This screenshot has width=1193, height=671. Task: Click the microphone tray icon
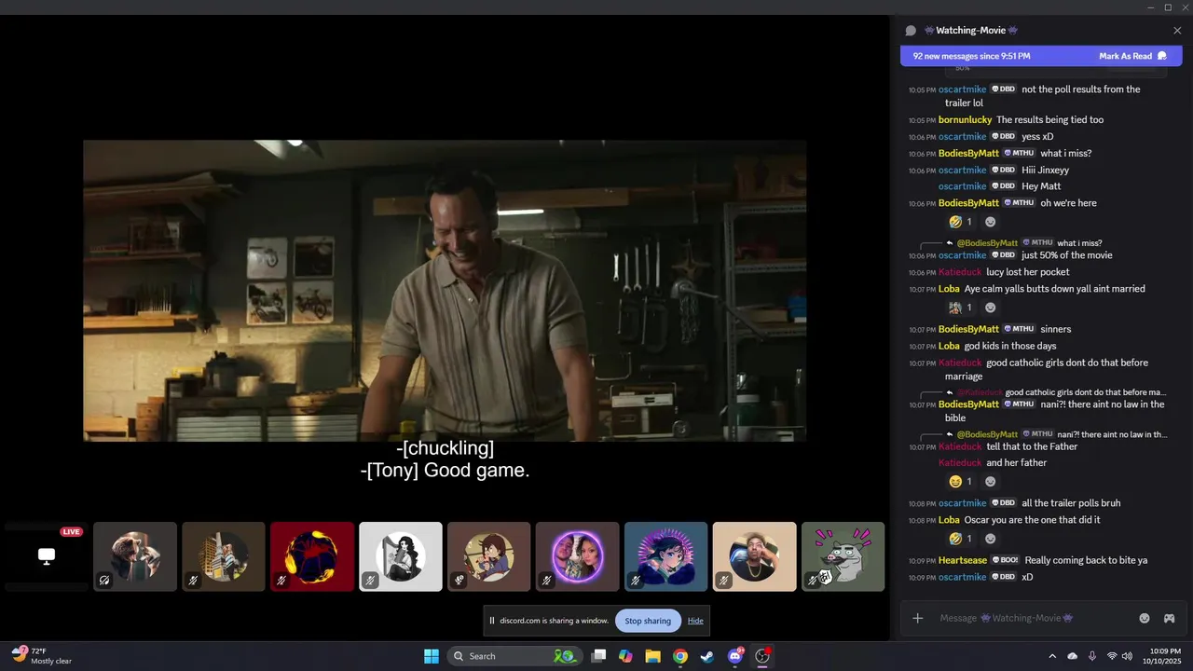(1092, 656)
